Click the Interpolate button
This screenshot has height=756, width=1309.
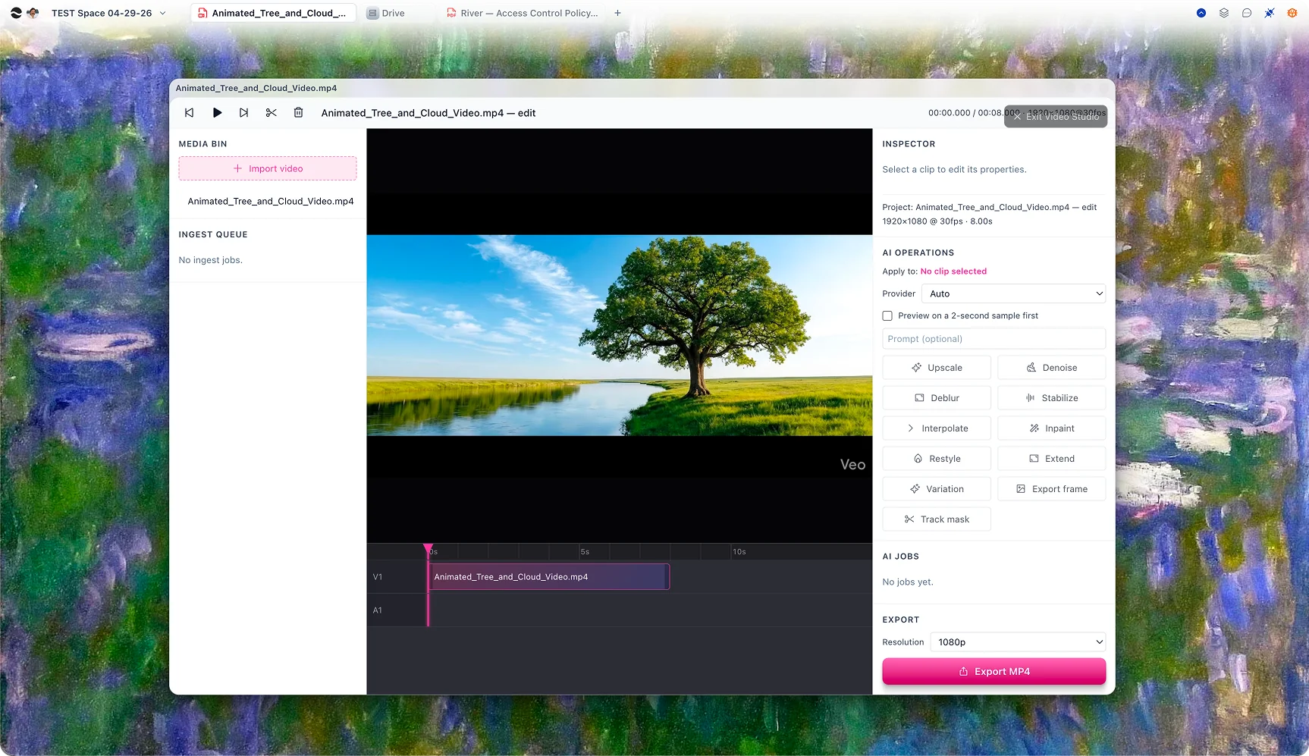click(937, 428)
